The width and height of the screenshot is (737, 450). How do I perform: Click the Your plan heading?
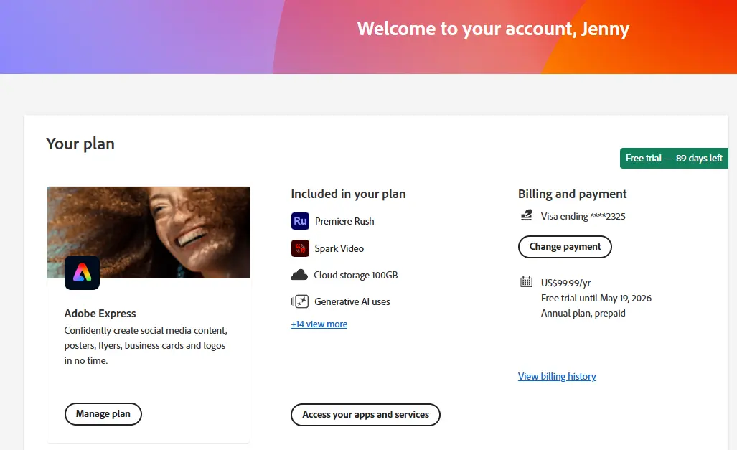80,144
